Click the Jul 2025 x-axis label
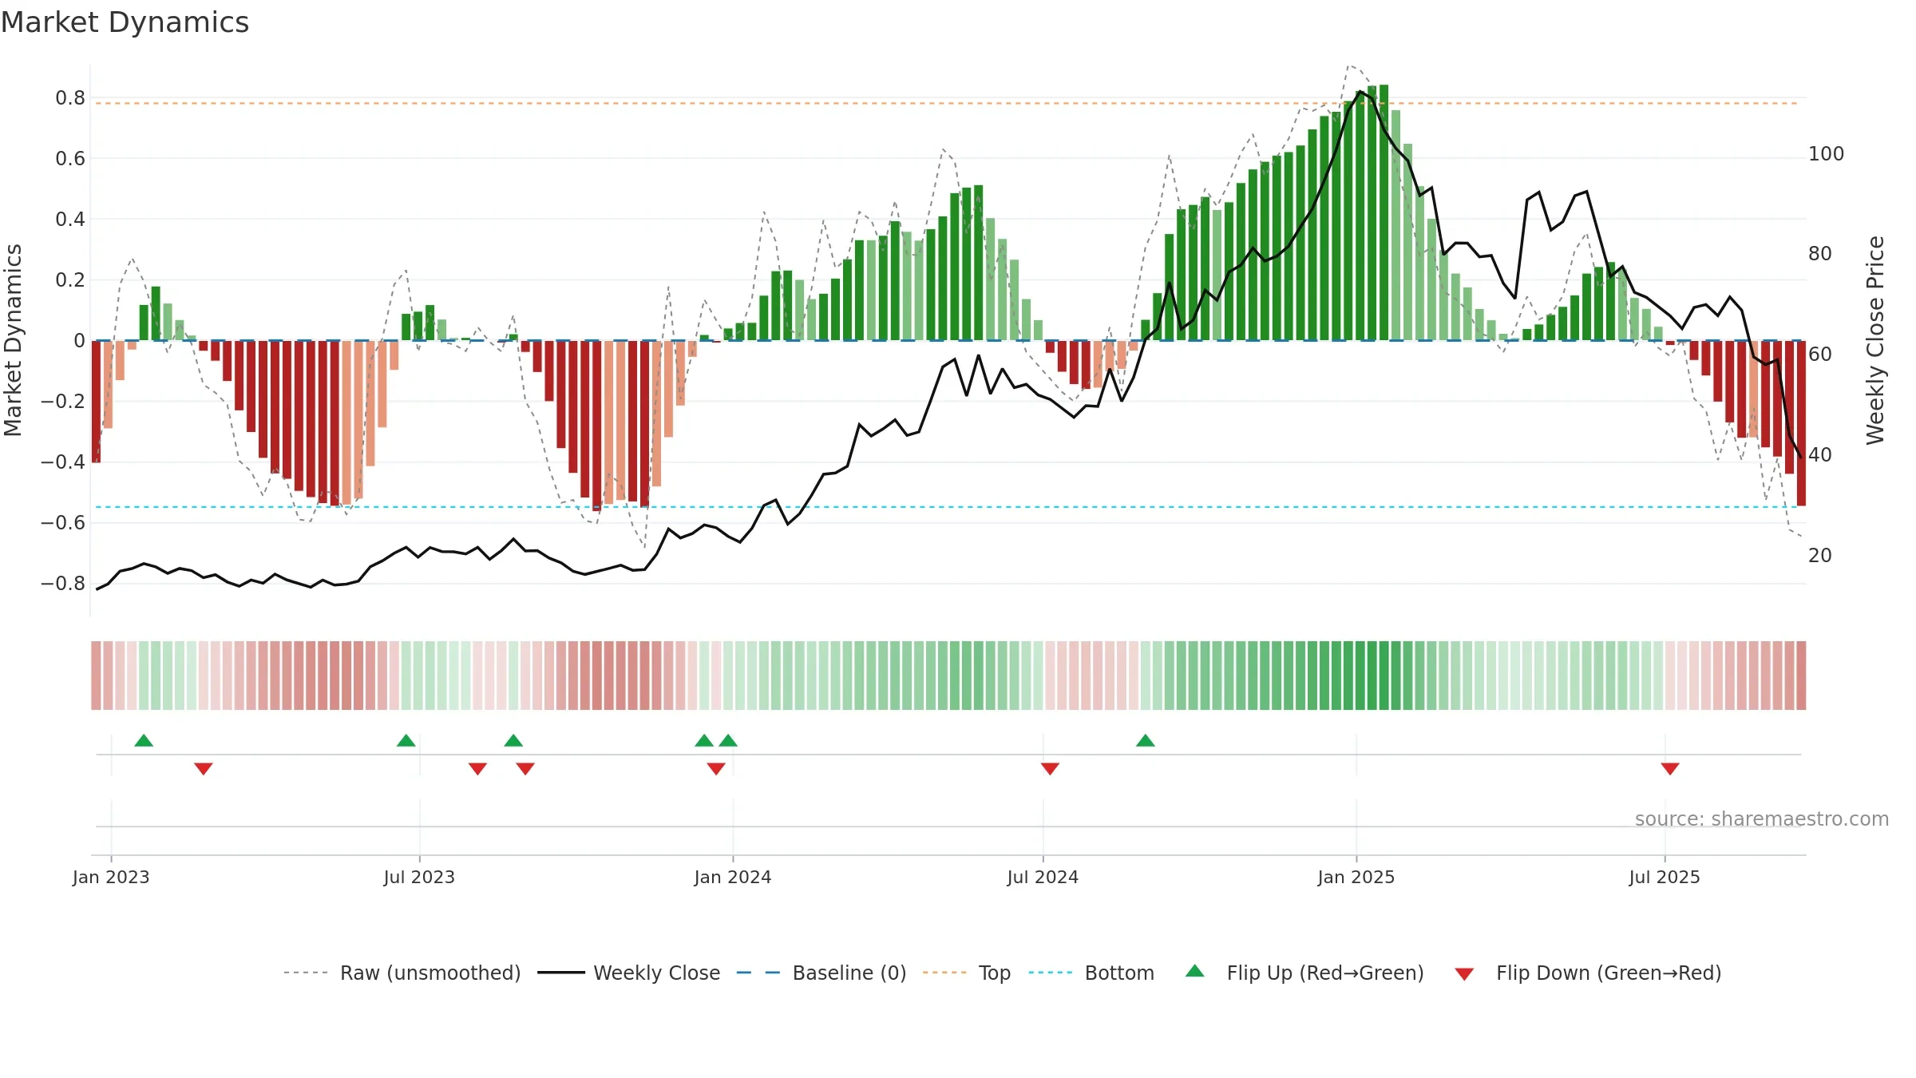The height and width of the screenshot is (1078, 1916). [x=1665, y=877]
